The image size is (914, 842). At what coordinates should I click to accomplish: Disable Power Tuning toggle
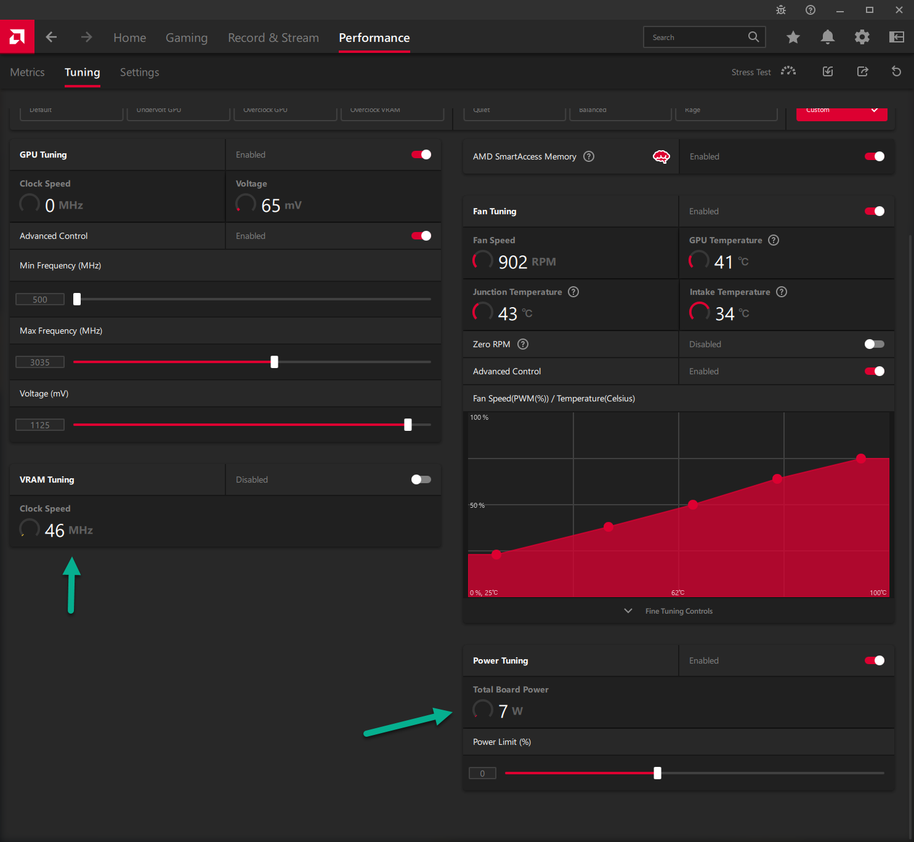(875, 660)
